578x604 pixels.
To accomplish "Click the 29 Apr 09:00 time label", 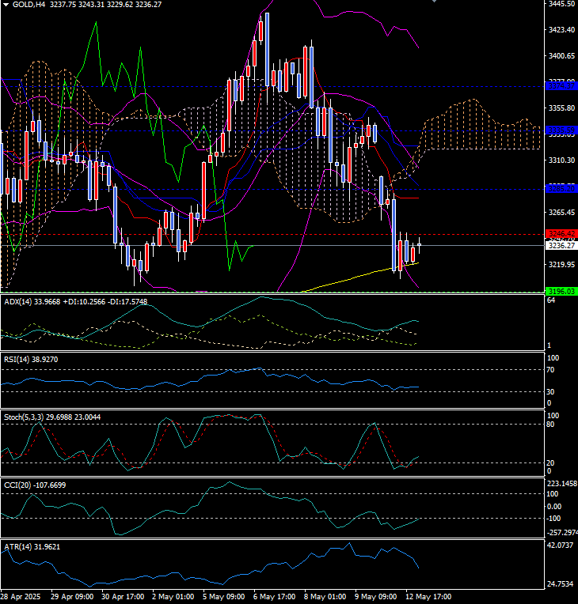I will 72,597.
